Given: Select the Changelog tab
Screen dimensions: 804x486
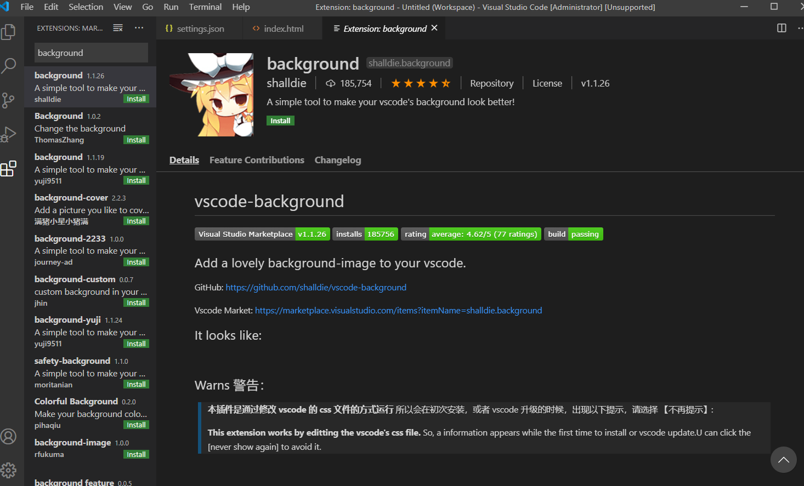Looking at the screenshot, I should [x=338, y=160].
